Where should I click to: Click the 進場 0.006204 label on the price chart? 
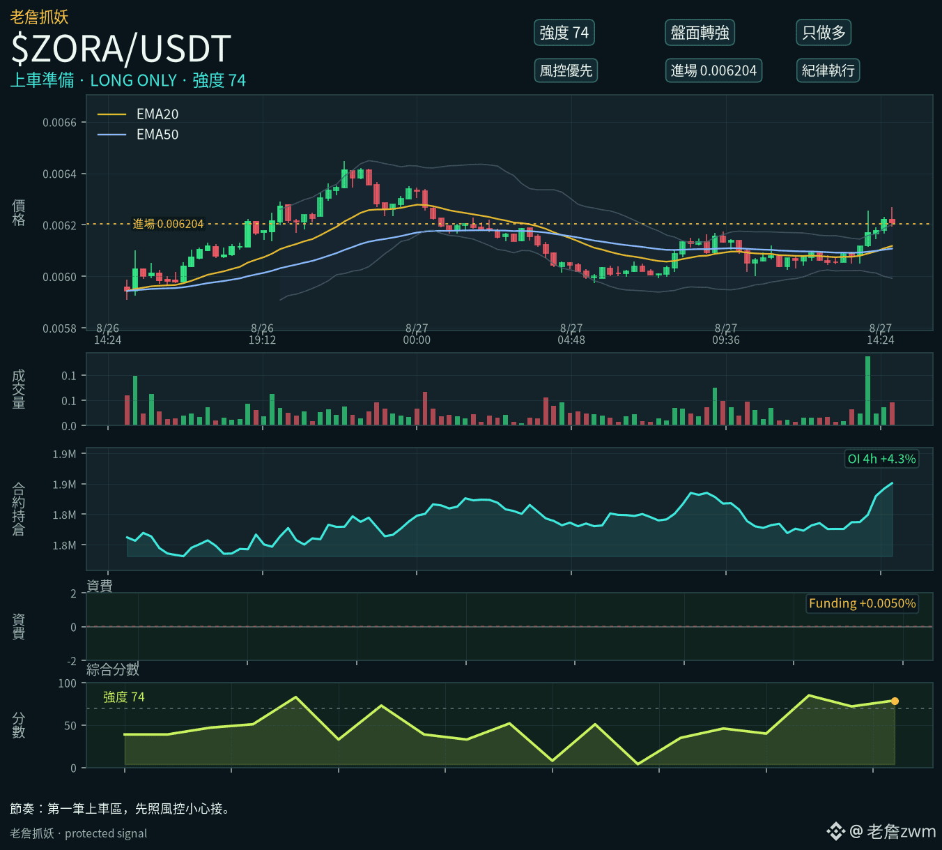pos(168,224)
